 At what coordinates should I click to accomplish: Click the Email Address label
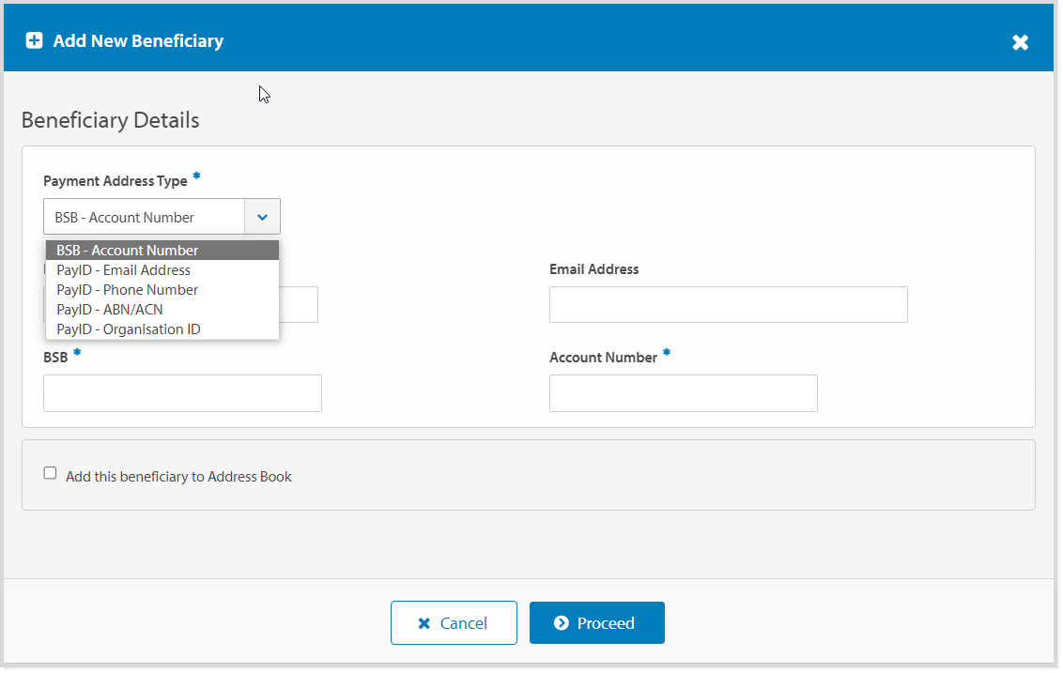coord(593,269)
